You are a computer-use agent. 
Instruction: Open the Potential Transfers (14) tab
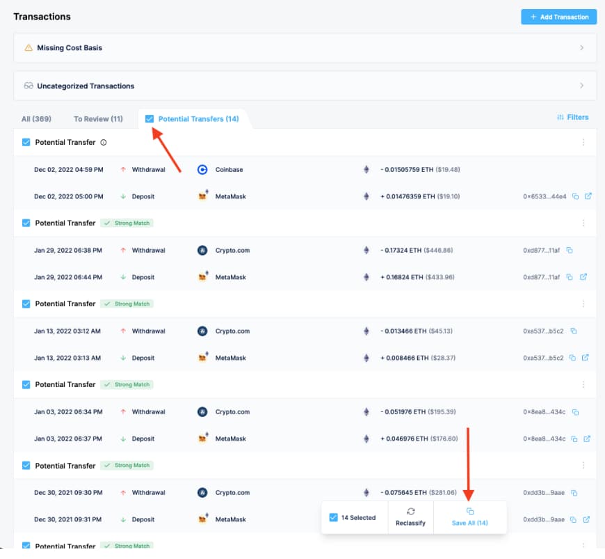point(199,119)
